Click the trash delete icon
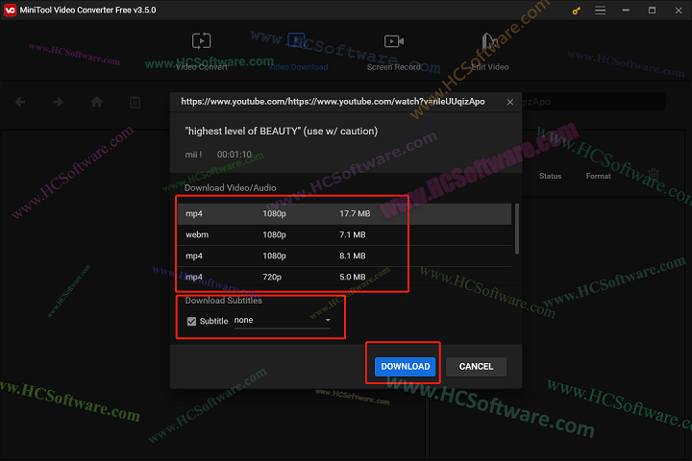Image resolution: width=692 pixels, height=461 pixels. [x=654, y=175]
